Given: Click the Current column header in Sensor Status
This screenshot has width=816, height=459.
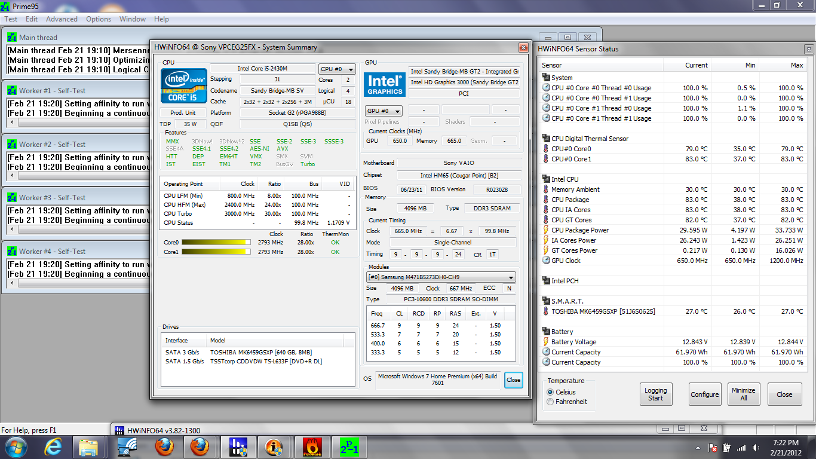Looking at the screenshot, I should 687,65.
